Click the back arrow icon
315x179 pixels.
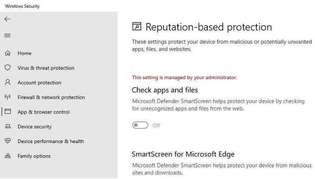click(x=7, y=19)
